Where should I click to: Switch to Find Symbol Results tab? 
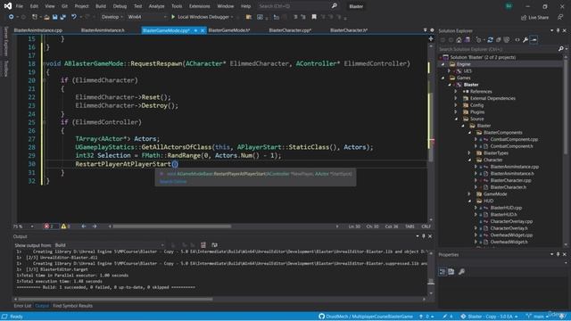click(73, 306)
